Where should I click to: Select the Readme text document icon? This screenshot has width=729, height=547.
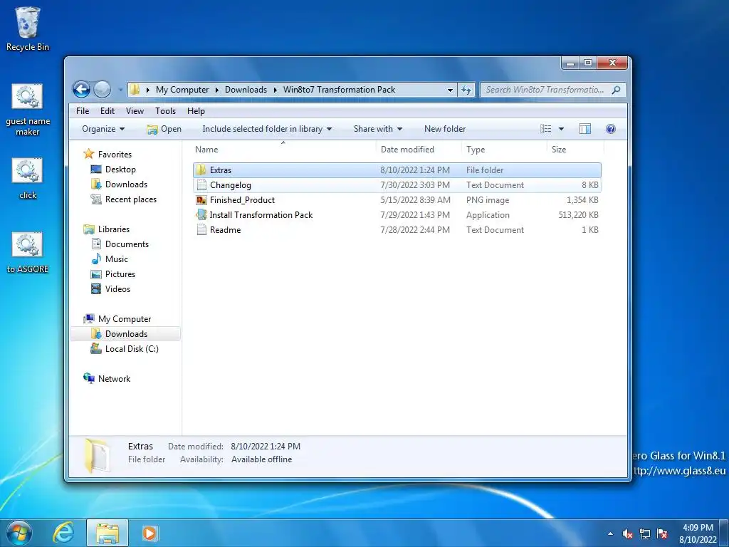(x=201, y=230)
